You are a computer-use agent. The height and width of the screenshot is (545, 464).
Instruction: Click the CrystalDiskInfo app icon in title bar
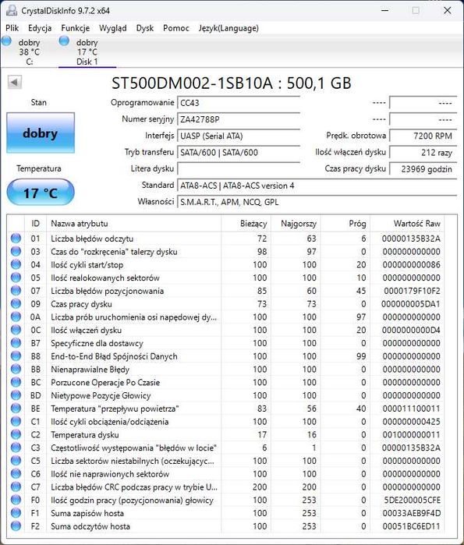click(12, 10)
